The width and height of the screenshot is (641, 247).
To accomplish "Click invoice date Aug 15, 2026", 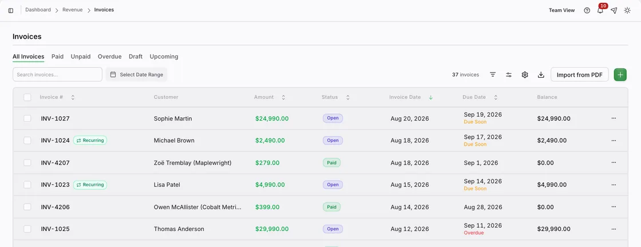I will coord(410,185).
